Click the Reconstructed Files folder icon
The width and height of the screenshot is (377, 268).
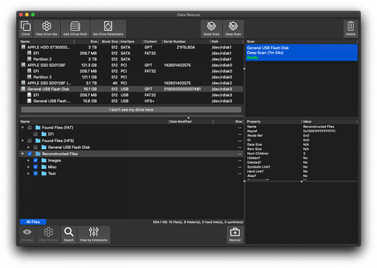(x=38, y=154)
